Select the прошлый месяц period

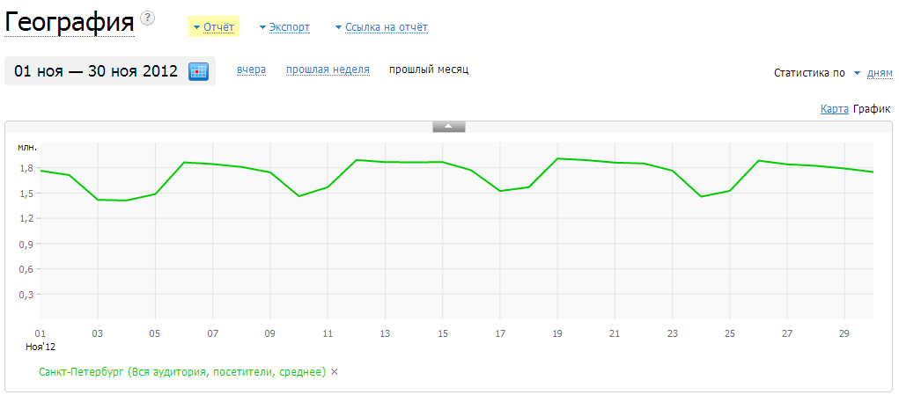coord(429,69)
